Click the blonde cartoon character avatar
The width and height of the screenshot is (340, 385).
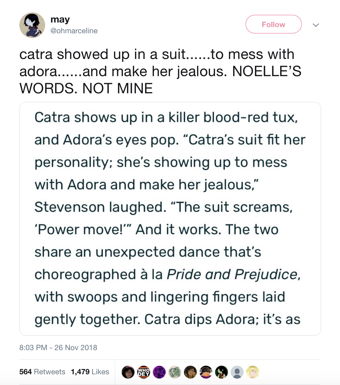coord(253,372)
